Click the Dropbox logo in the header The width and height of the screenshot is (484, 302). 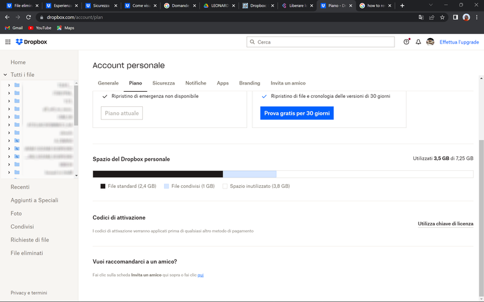pyautogui.click(x=31, y=42)
